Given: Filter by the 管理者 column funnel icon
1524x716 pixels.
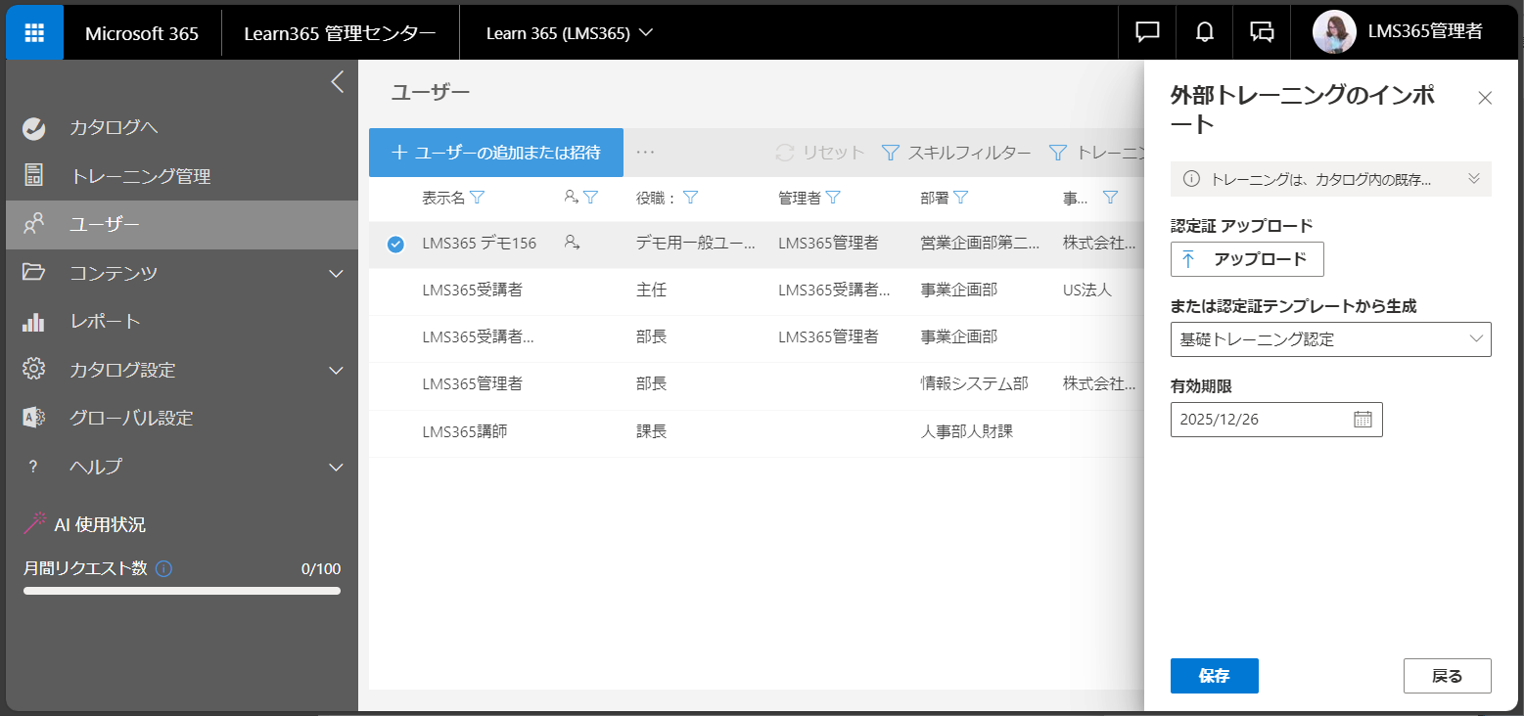Looking at the screenshot, I should [833, 198].
